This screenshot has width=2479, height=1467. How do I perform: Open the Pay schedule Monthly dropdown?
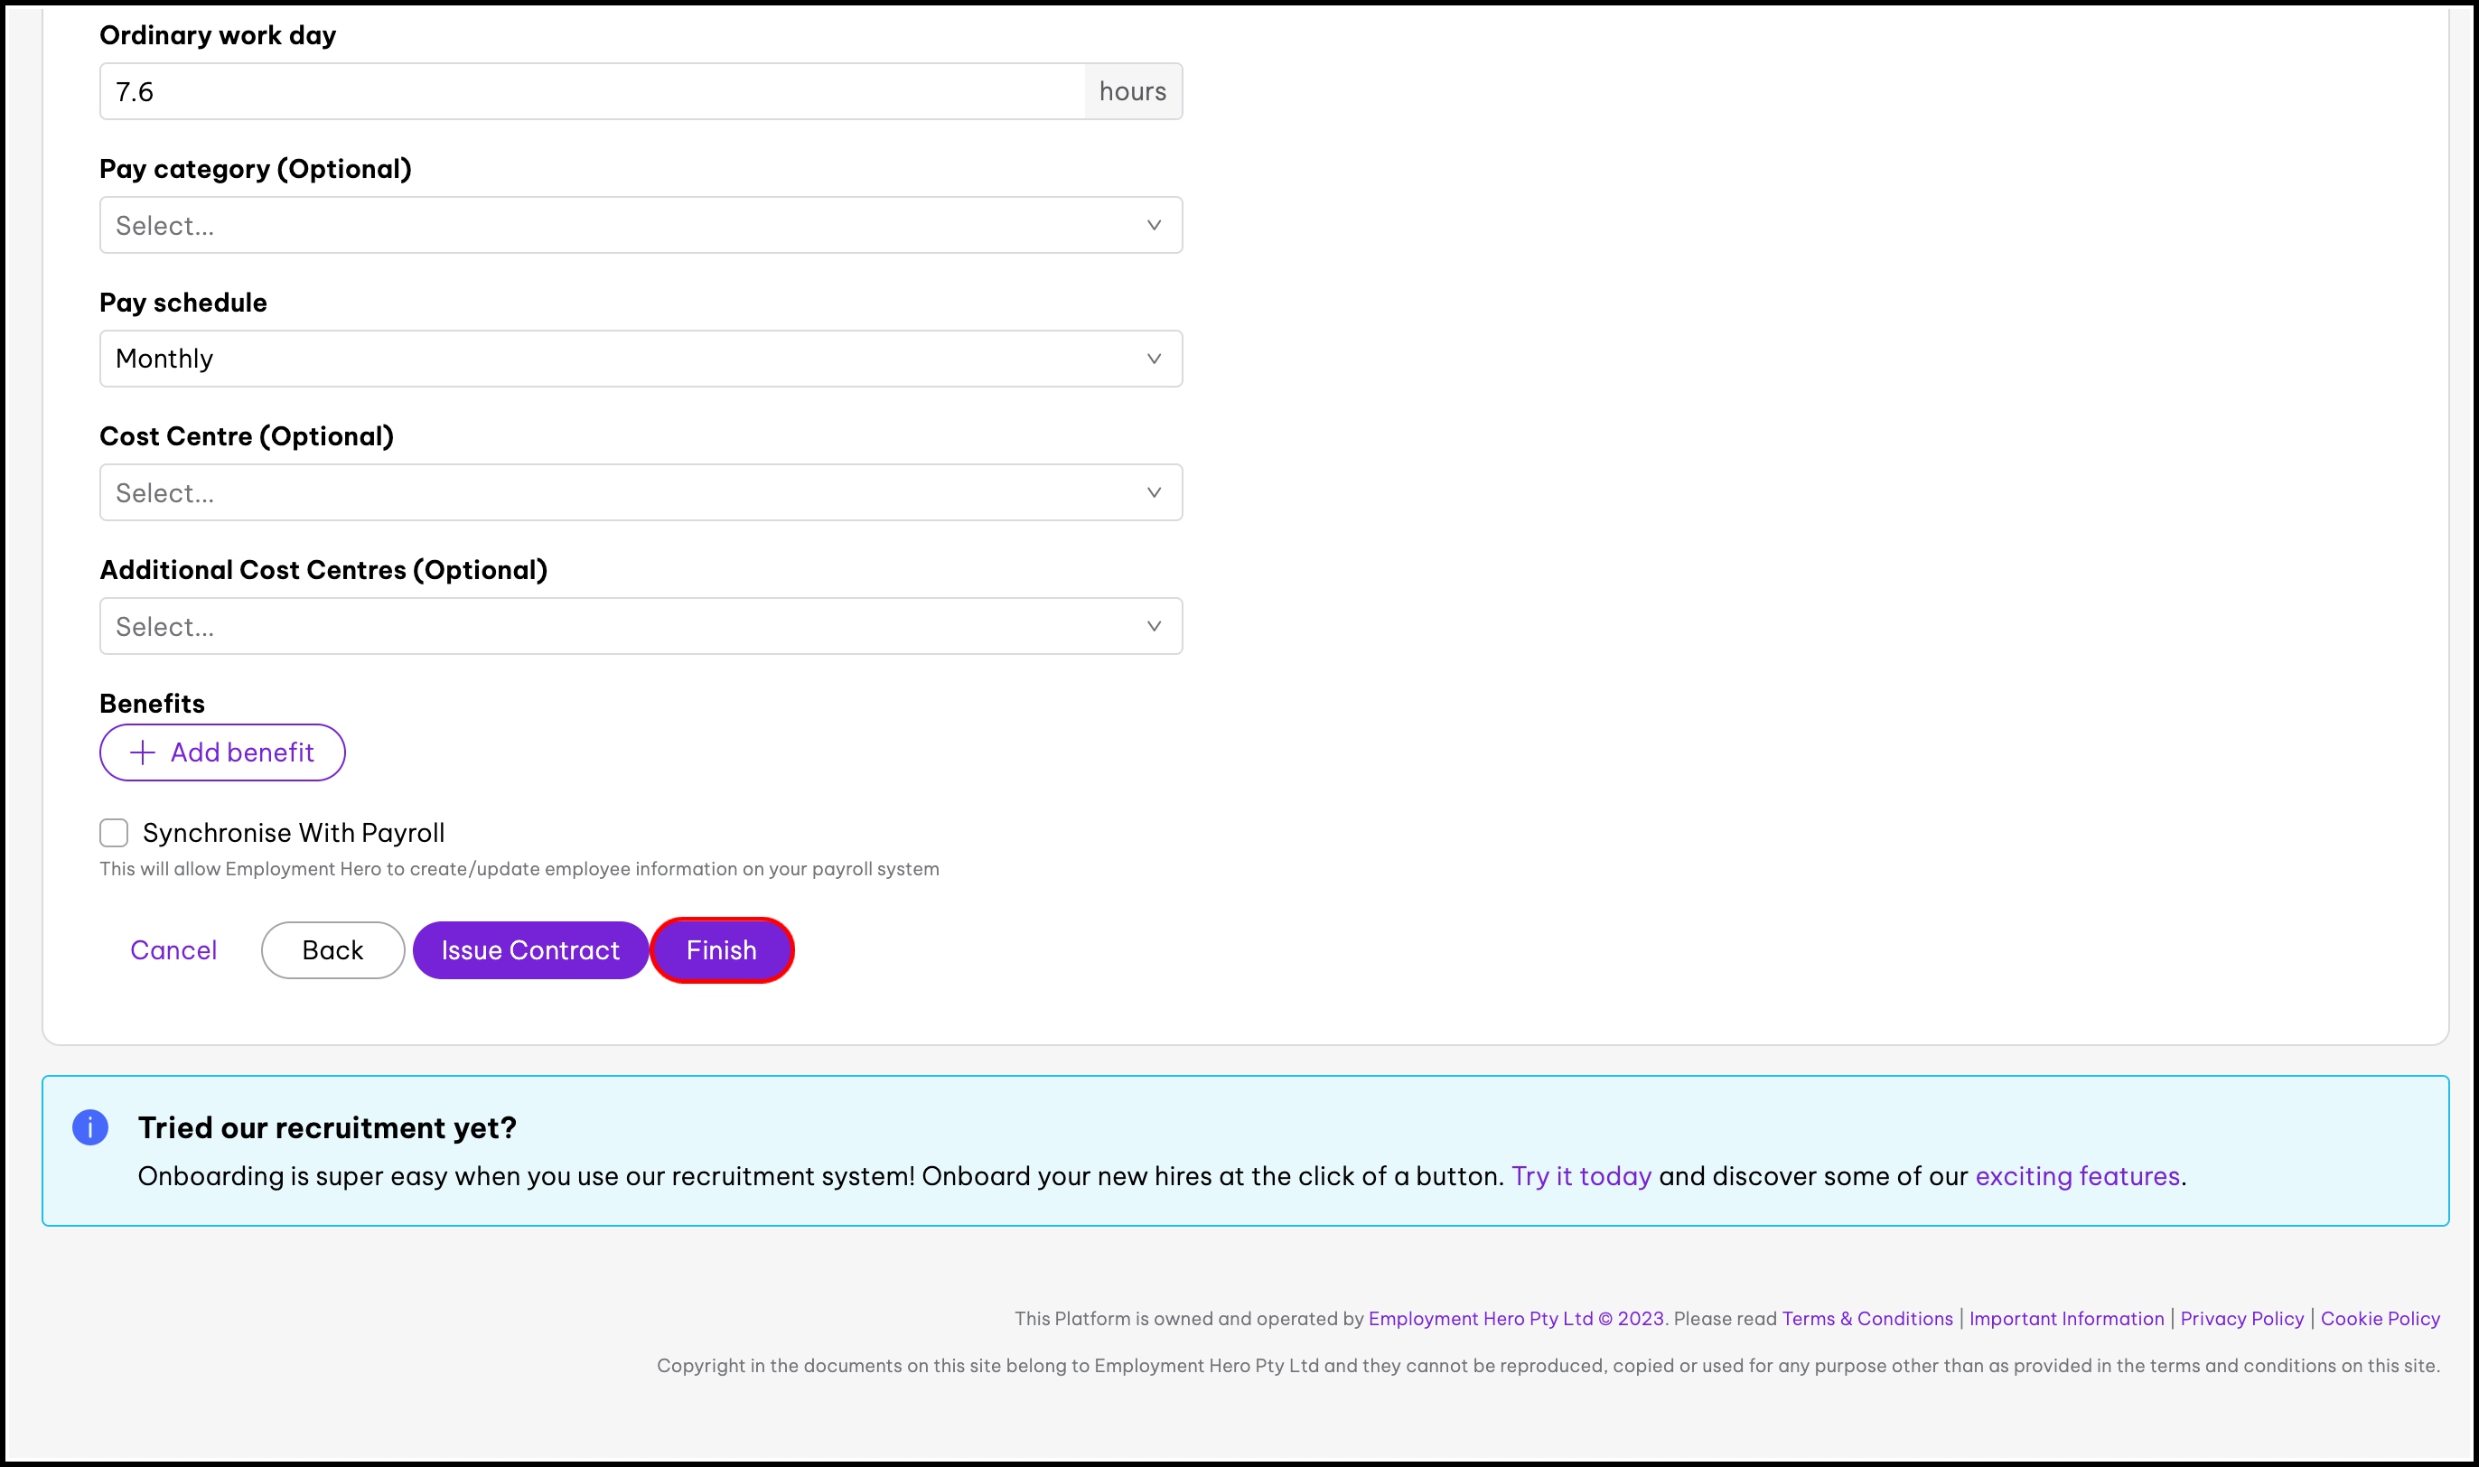641,359
